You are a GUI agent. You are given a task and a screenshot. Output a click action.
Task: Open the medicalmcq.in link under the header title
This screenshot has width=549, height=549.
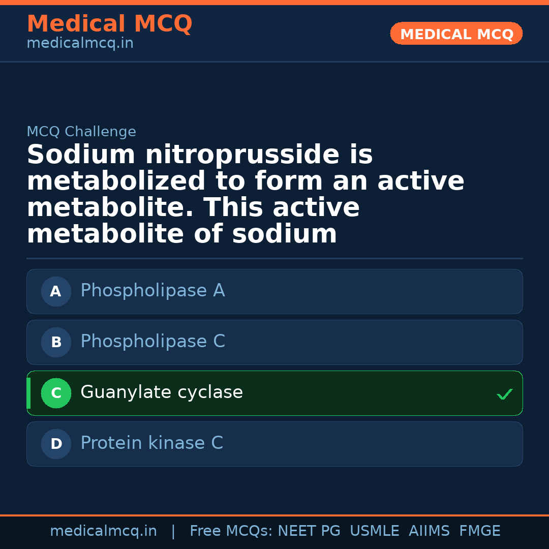(80, 44)
